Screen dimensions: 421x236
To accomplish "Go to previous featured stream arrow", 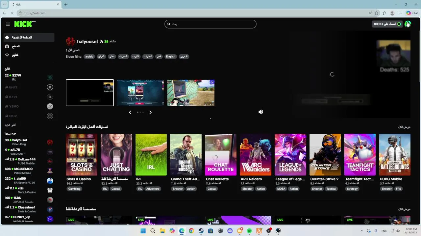I will point(130,112).
